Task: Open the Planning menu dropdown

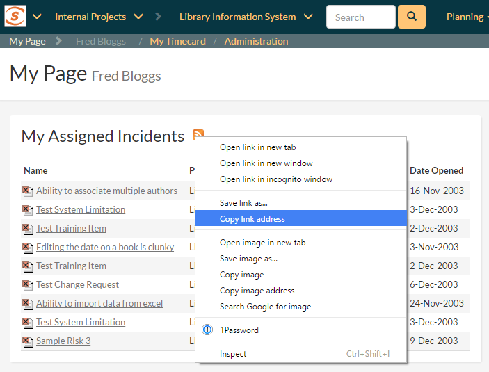Action: click(467, 17)
